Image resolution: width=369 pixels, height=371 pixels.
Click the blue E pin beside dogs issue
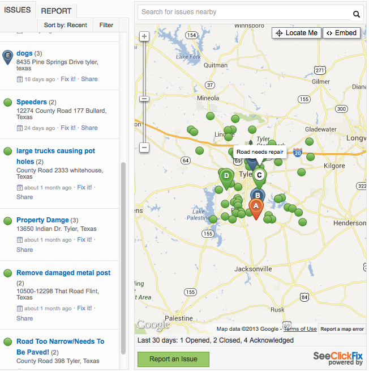point(8,57)
